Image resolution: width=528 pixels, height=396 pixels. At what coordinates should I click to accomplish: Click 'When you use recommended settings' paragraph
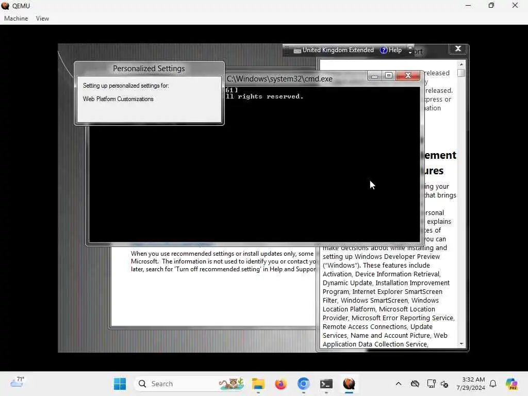[x=223, y=261]
